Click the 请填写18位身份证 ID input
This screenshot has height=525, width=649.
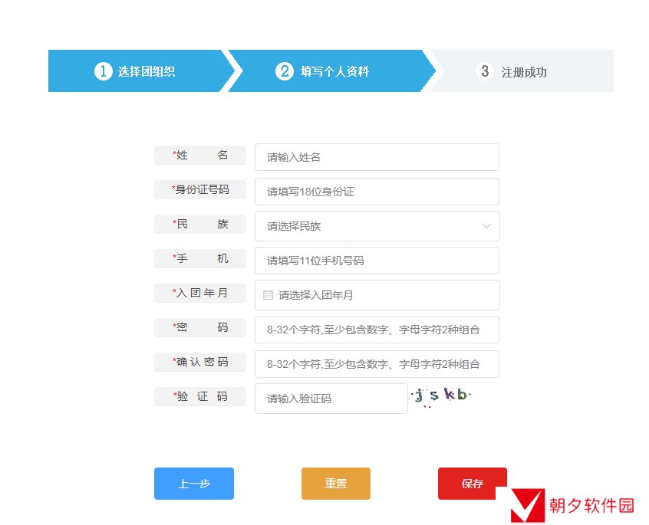377,192
